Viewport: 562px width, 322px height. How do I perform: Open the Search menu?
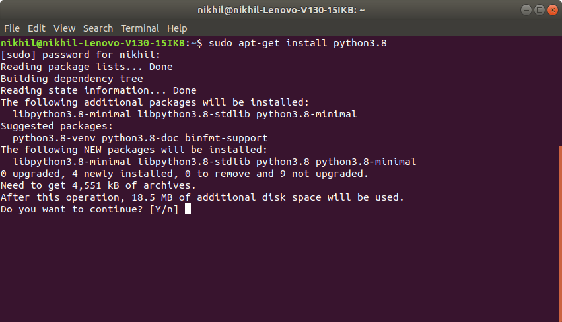point(98,28)
